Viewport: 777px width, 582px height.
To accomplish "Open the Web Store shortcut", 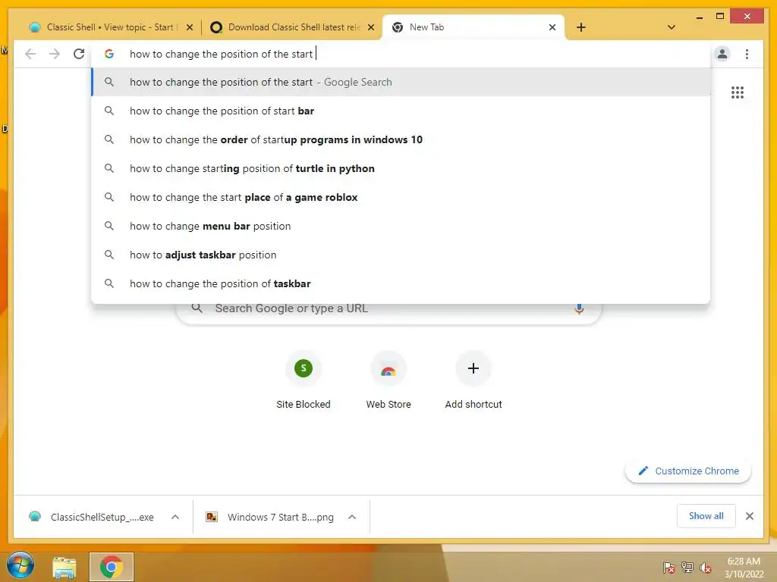I will [388, 380].
